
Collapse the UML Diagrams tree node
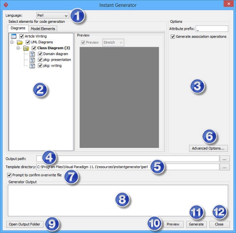click(12, 42)
